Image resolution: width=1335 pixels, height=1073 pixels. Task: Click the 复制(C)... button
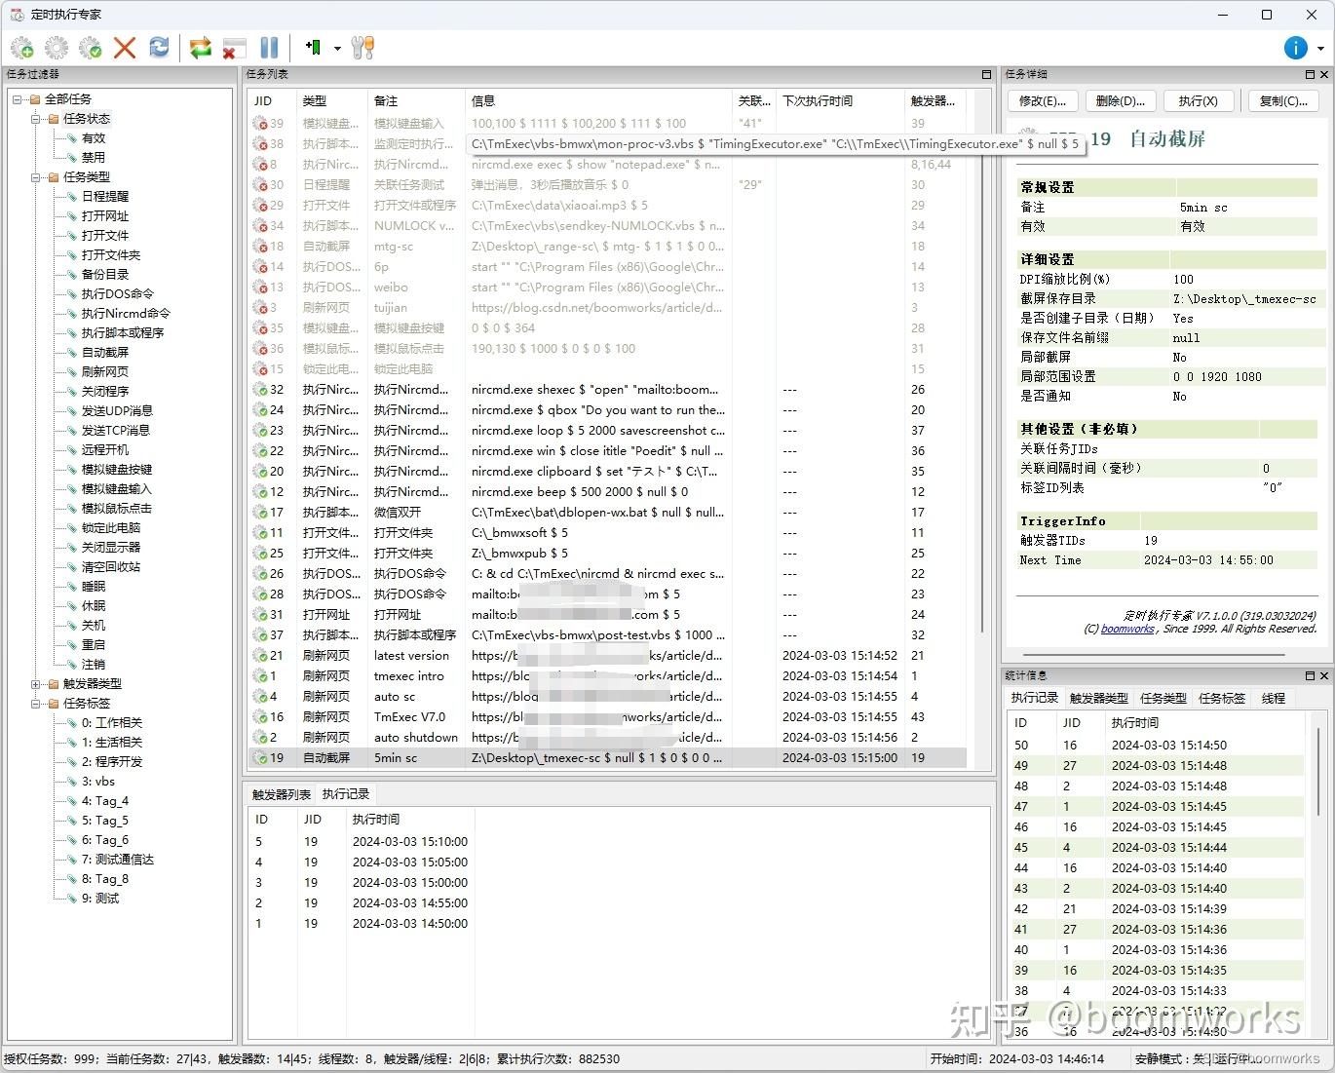point(1283,101)
